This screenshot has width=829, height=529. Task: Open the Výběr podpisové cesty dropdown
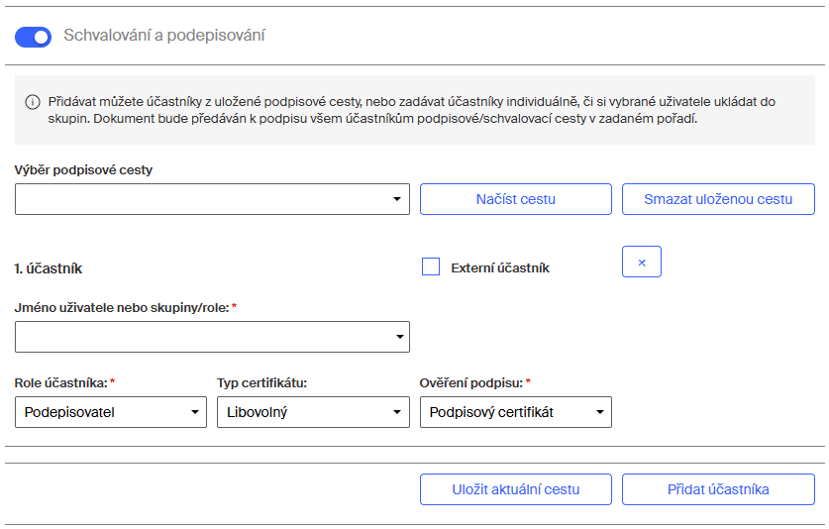pos(212,199)
